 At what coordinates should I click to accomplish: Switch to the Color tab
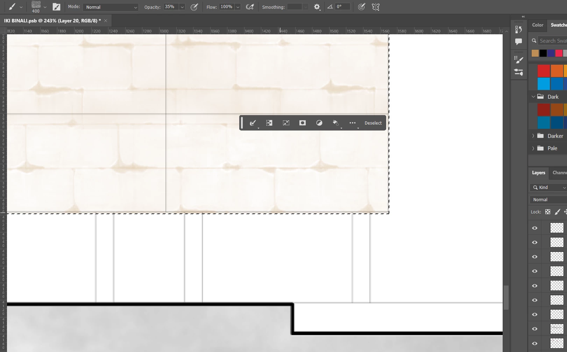tap(538, 25)
